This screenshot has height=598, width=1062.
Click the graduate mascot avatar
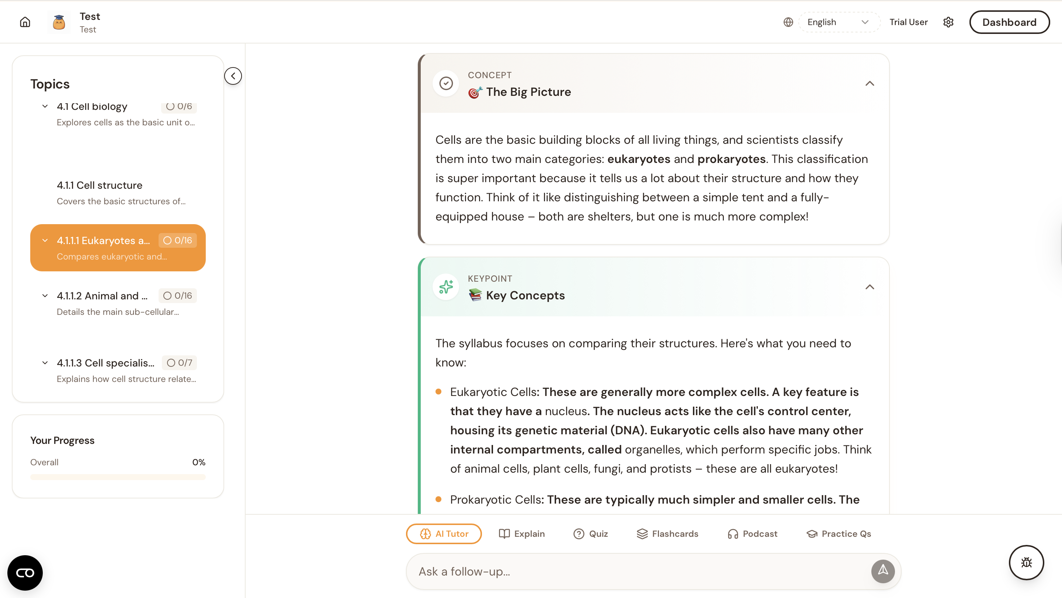(59, 22)
